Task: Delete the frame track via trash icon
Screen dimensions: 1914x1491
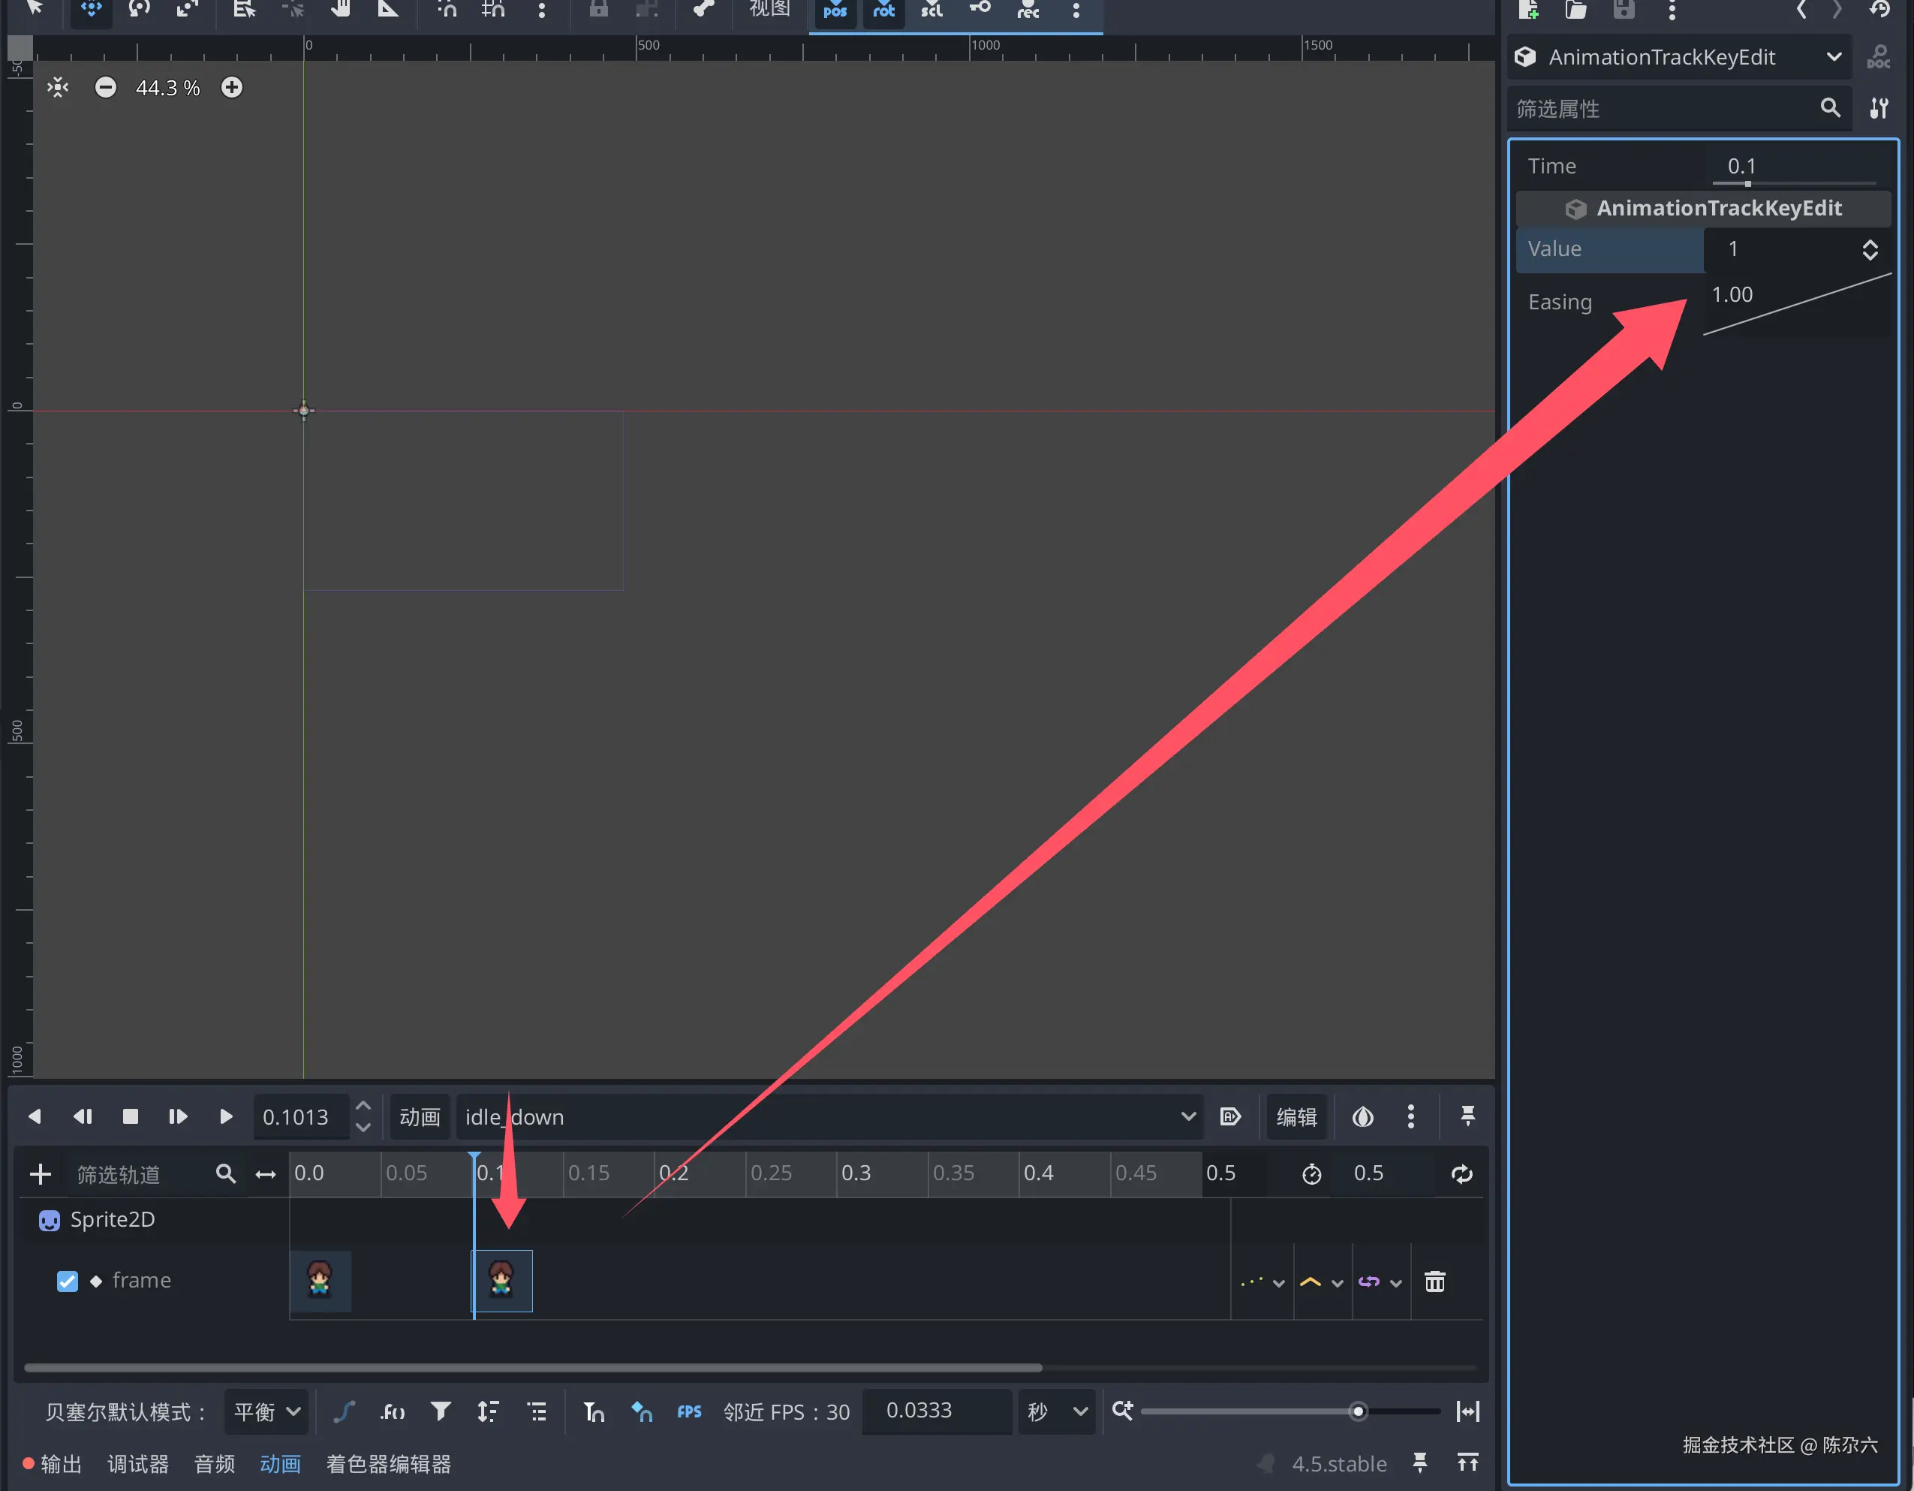Action: coord(1434,1282)
